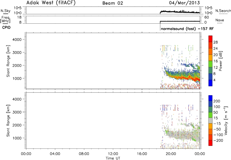This screenshot has width=231, height=160.
Task: Select the 'Beam 02' label
Action: [113, 3]
